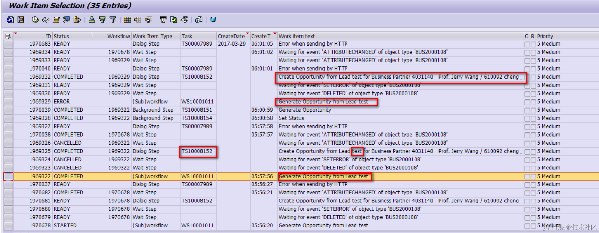The image size is (599, 233).
Task: Tick the B checkbox for work item 1969334
Action: pos(533,53)
